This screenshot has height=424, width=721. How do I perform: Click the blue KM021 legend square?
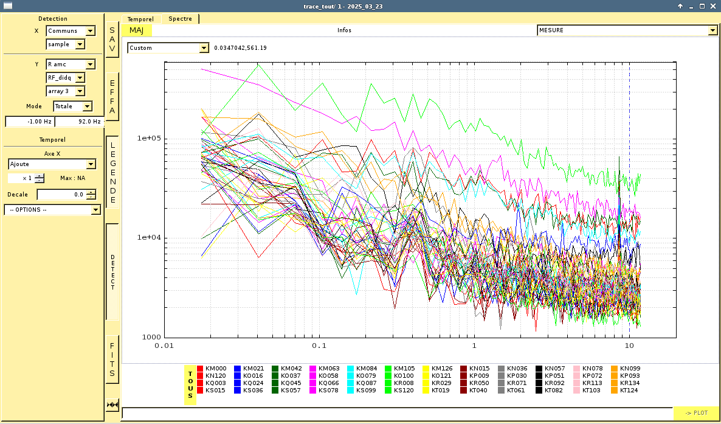point(238,369)
